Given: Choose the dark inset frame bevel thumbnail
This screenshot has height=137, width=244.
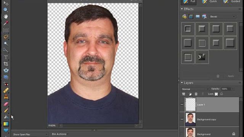Looking at the screenshot, I should point(188,29).
